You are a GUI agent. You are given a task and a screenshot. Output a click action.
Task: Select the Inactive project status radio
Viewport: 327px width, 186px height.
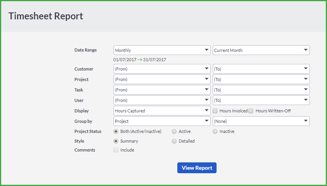click(215, 131)
